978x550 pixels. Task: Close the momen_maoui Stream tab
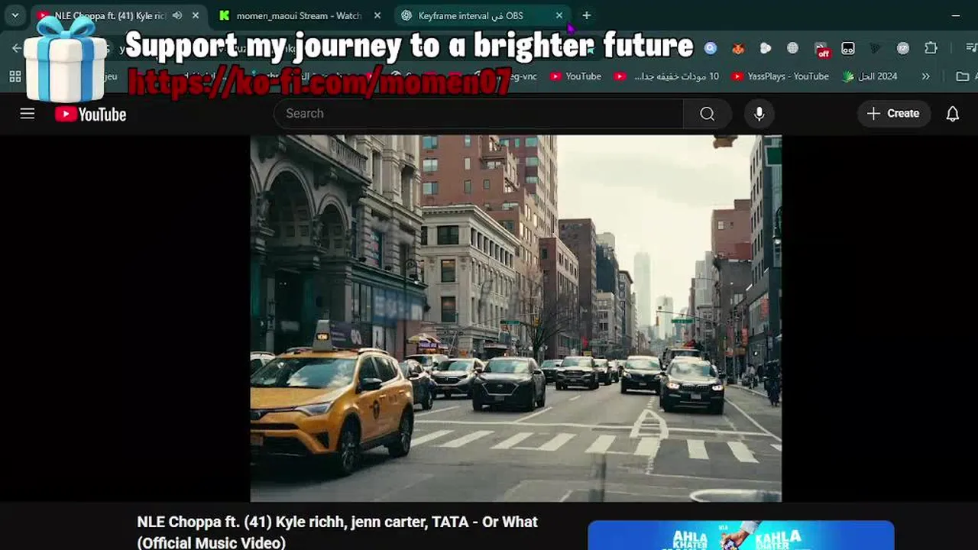pyautogui.click(x=377, y=15)
